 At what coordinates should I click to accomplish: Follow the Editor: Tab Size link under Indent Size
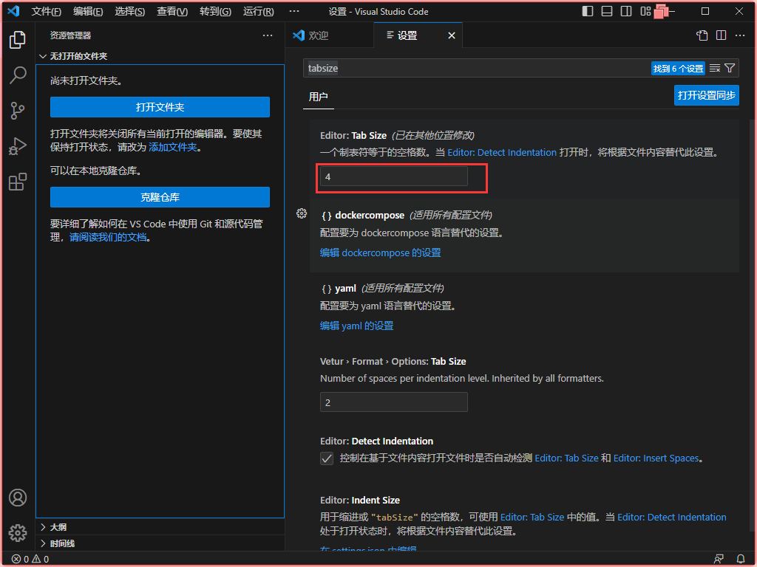point(532,518)
